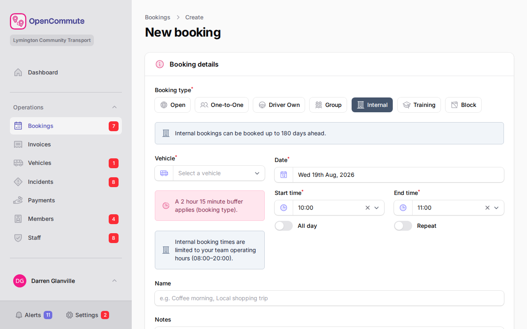Open Dashboard in sidebar

[x=66, y=72]
